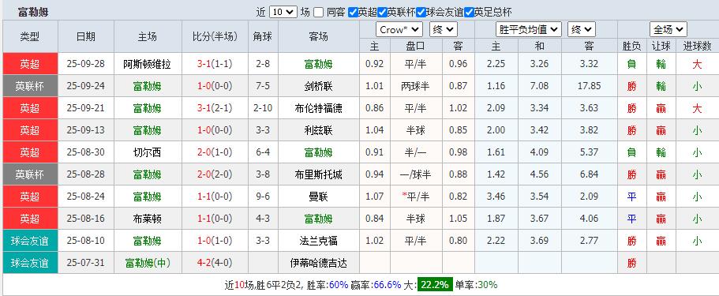Click the 大 result on the 布伦特福德 row
719x296 pixels.
coord(697,108)
